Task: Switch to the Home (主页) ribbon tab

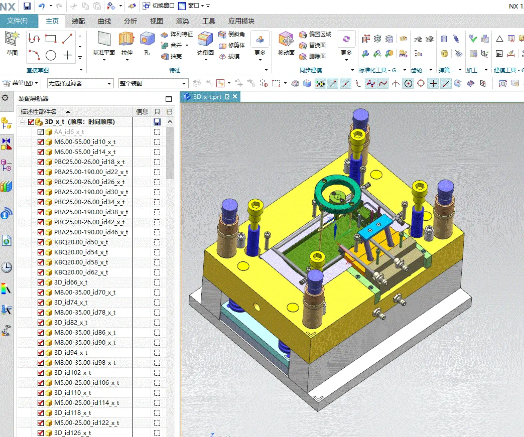Action: click(x=52, y=21)
